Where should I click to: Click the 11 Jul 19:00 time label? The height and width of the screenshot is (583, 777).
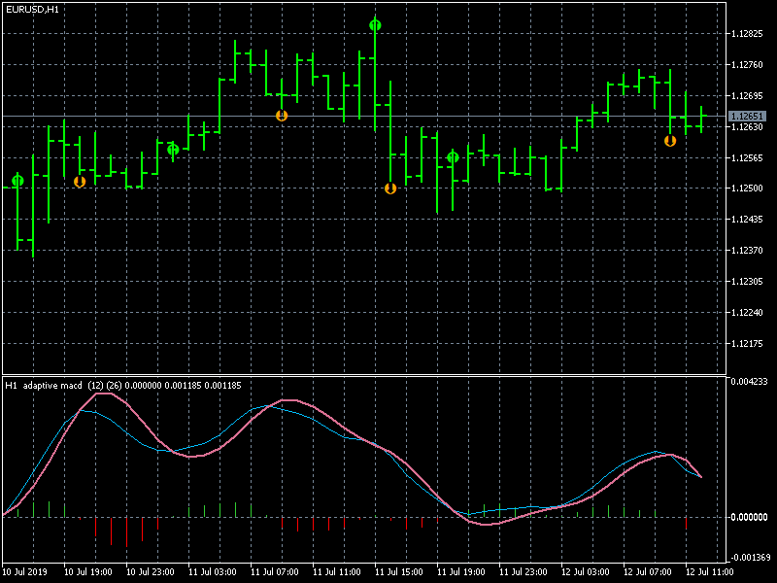point(460,571)
